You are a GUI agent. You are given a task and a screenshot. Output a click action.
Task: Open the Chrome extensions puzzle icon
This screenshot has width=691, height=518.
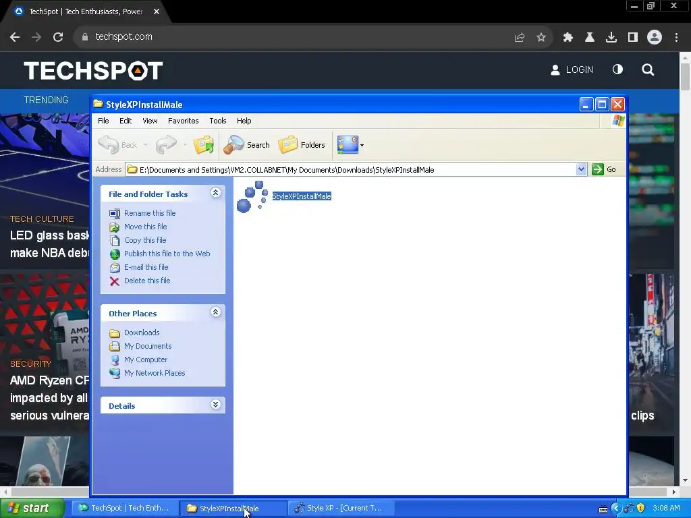(x=568, y=38)
